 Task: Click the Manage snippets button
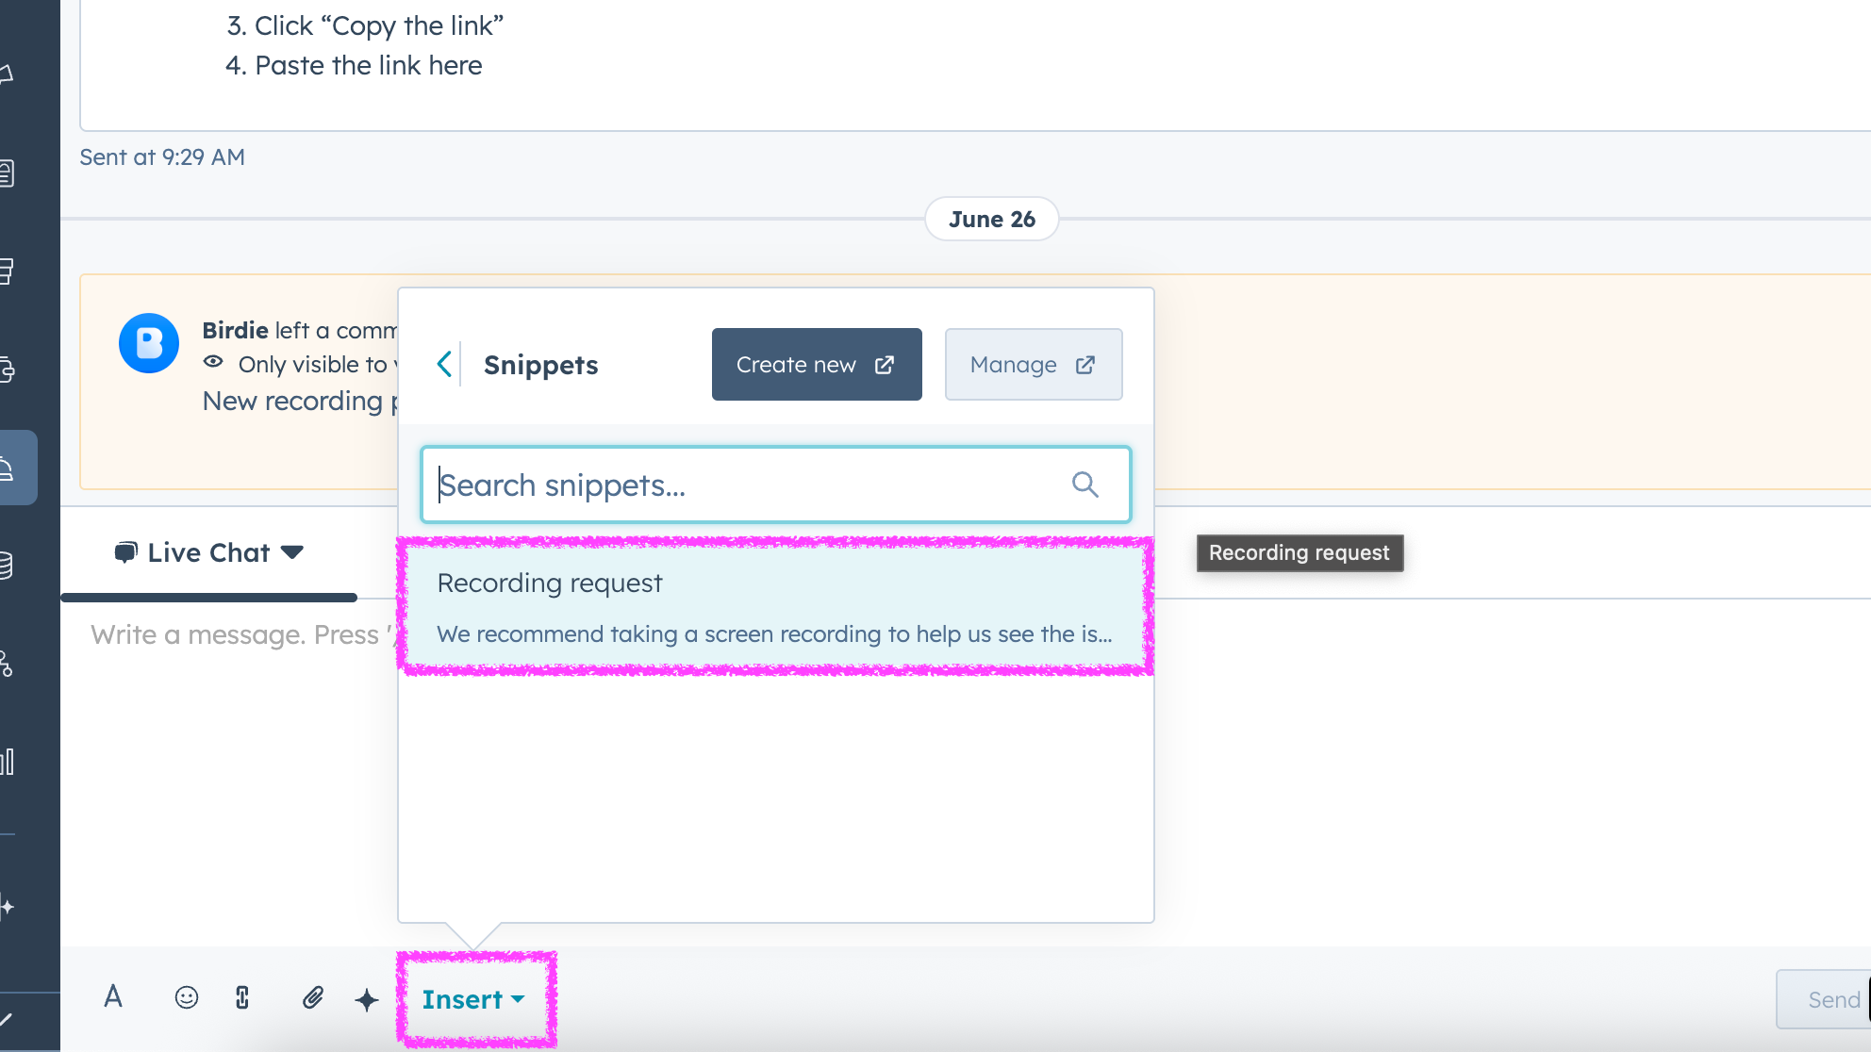click(x=1033, y=364)
